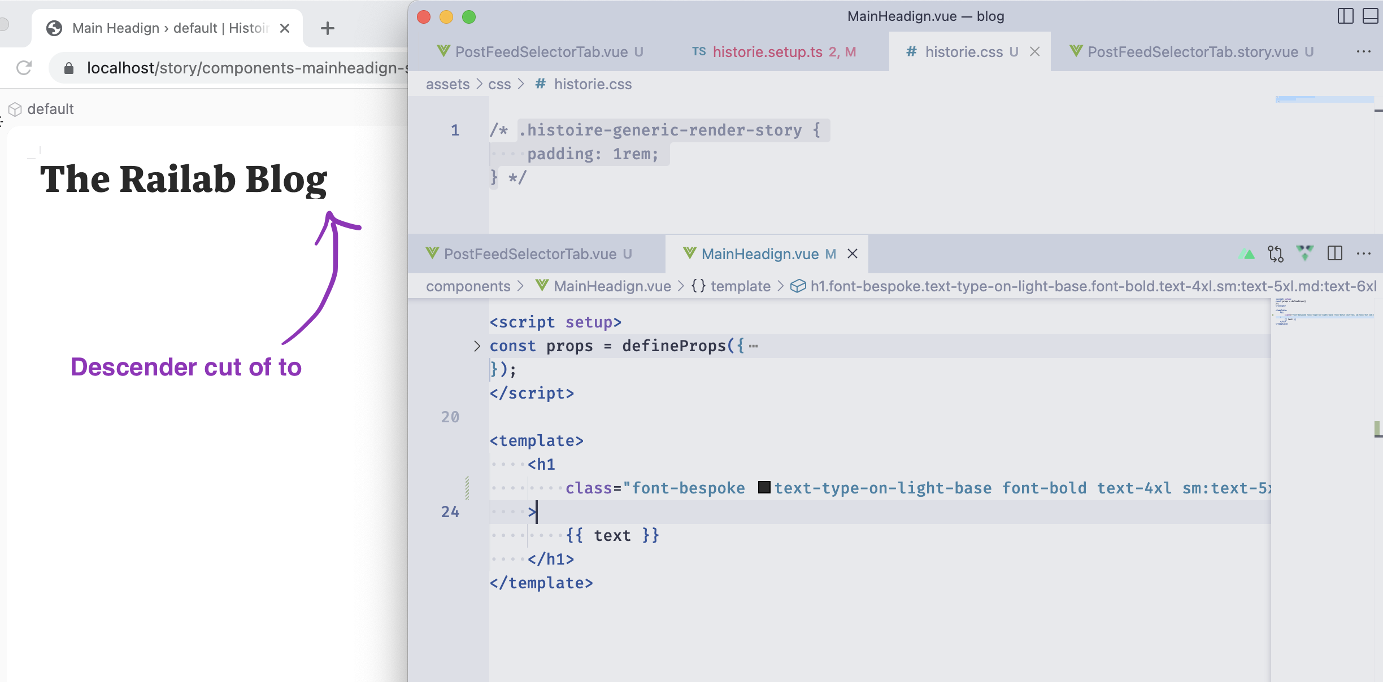Viewport: 1383px width, 682px height.
Task: Click the green Nuxt icon in editor toolbar
Action: 1247,254
